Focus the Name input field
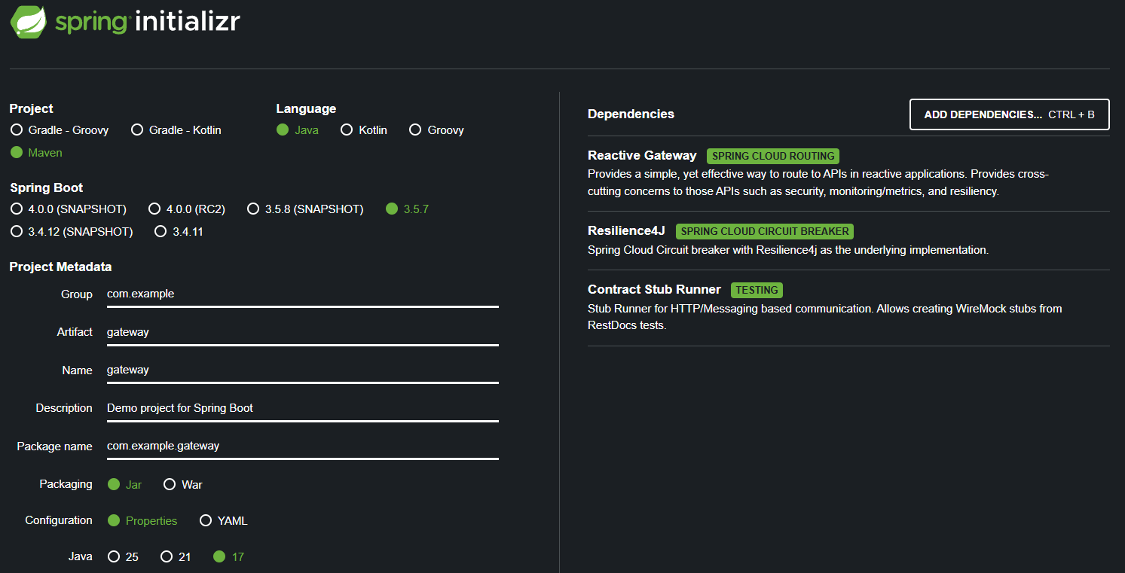Viewport: 1125px width, 573px height. coord(303,370)
